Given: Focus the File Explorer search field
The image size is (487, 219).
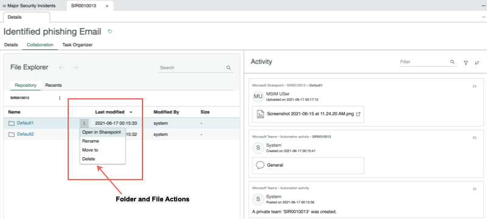Looking at the screenshot, I should pyautogui.click(x=192, y=67).
